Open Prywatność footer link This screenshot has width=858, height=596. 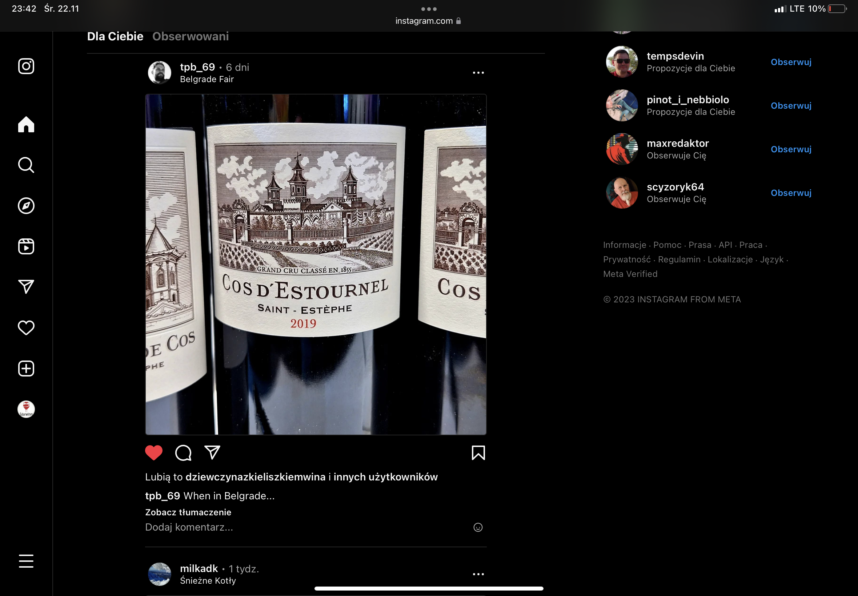[x=627, y=259]
